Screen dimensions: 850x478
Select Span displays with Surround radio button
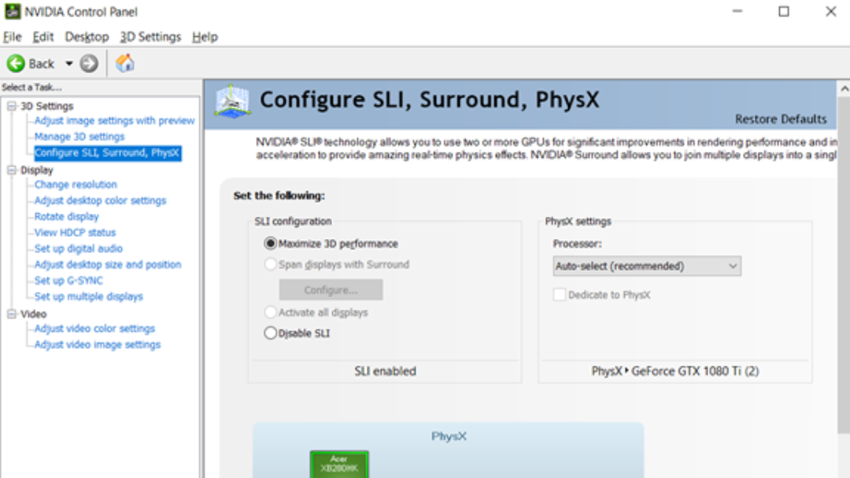coord(270,265)
